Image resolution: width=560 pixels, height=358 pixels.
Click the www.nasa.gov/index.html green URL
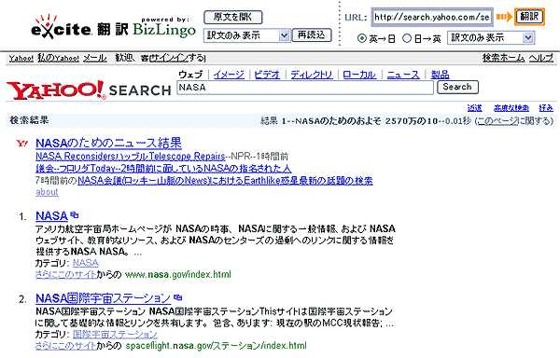(178, 274)
